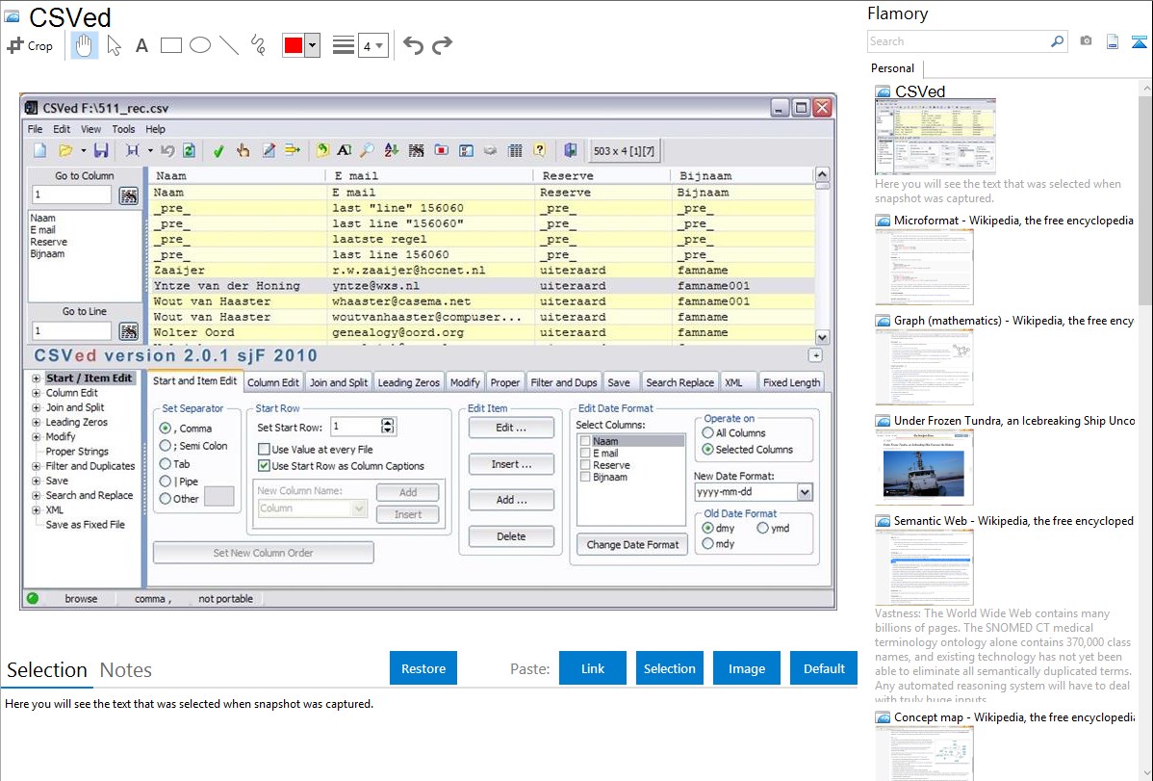Open the New Date Format combo box
The height and width of the screenshot is (781, 1153).
[805, 492]
